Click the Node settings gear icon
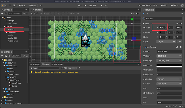 181,24
